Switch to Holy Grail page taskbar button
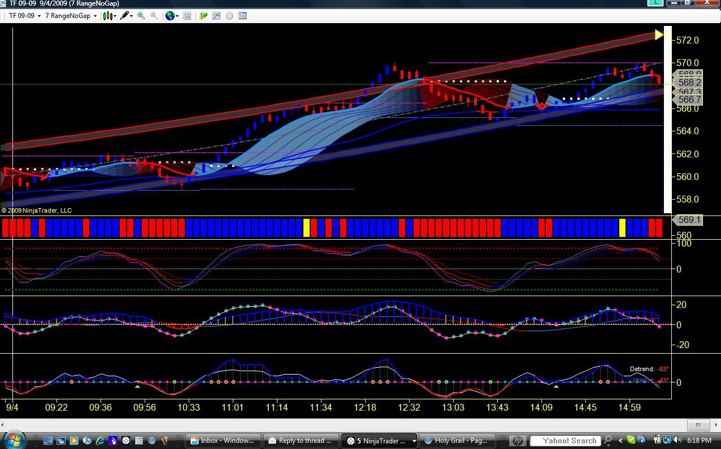This screenshot has width=721, height=449. click(457, 441)
